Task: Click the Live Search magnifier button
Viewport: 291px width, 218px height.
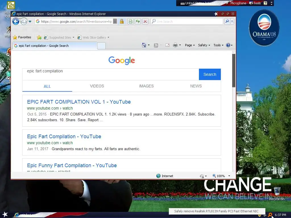Action: coord(227,22)
